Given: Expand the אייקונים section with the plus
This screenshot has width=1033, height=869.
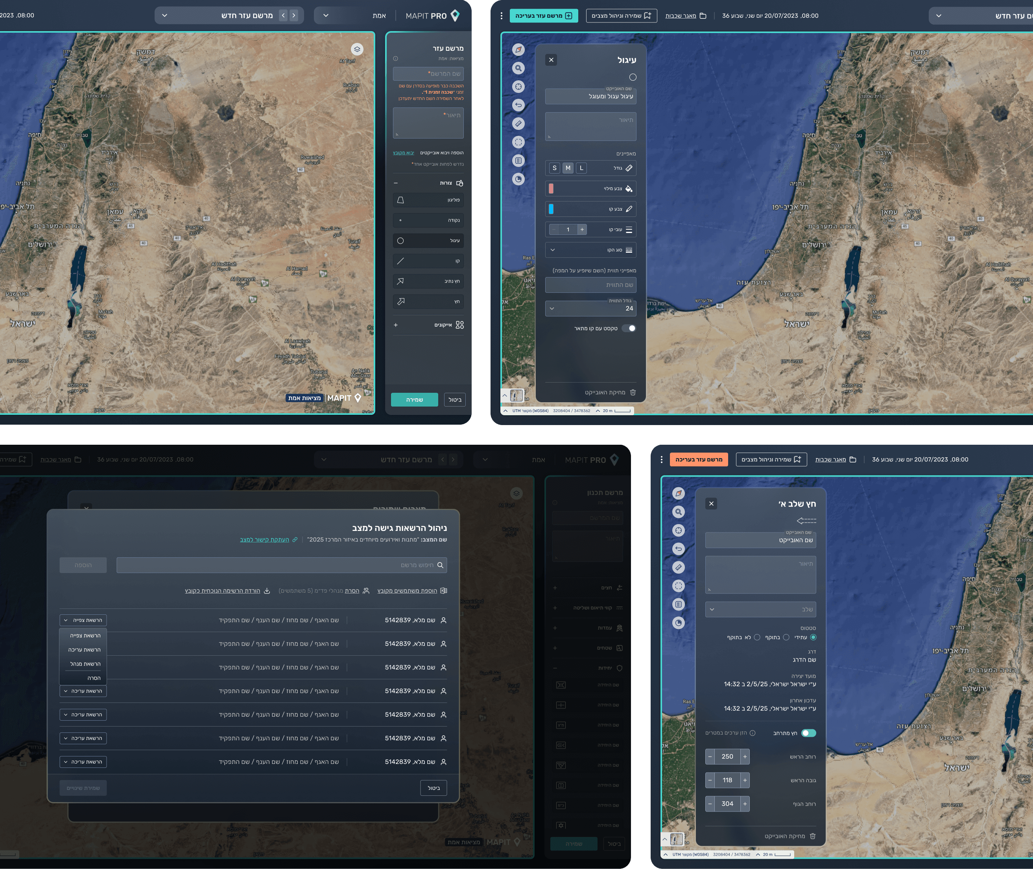Looking at the screenshot, I should [395, 325].
